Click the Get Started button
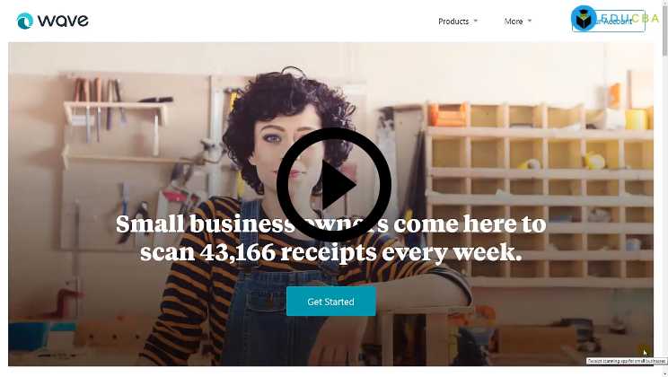 [331, 302]
